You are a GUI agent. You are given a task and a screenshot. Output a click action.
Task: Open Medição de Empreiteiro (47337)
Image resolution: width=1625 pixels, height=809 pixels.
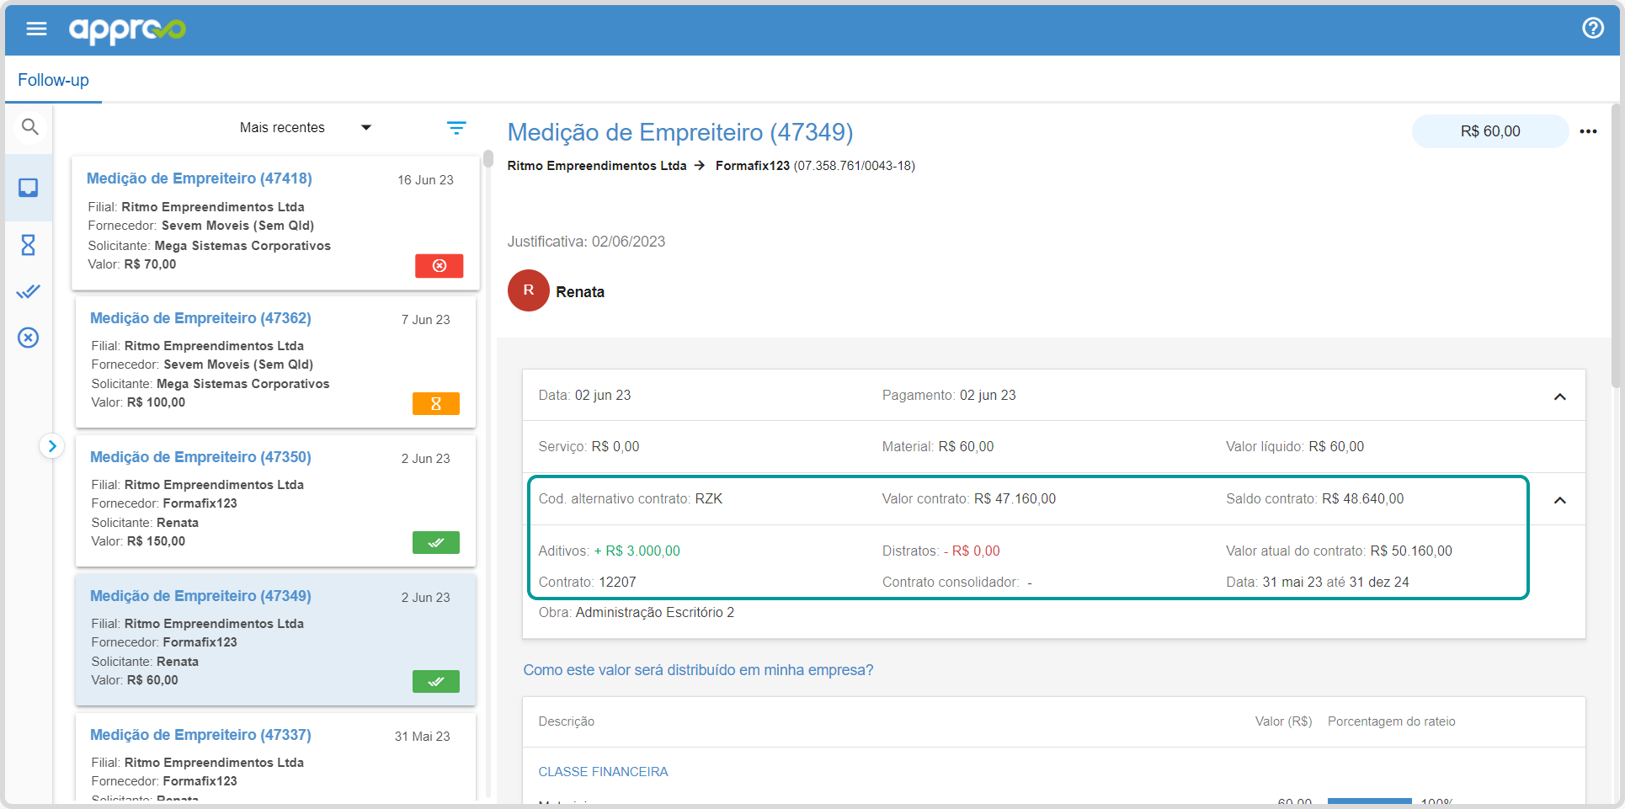[x=200, y=735]
